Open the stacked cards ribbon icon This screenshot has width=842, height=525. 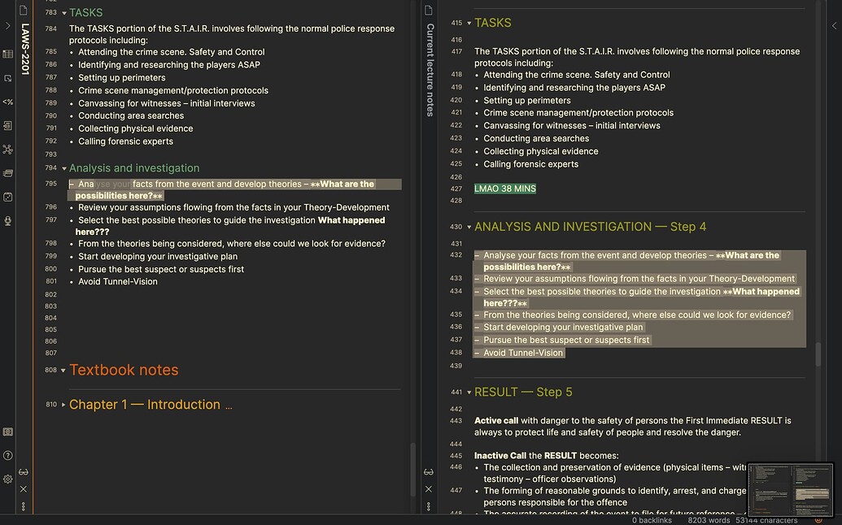click(x=7, y=173)
